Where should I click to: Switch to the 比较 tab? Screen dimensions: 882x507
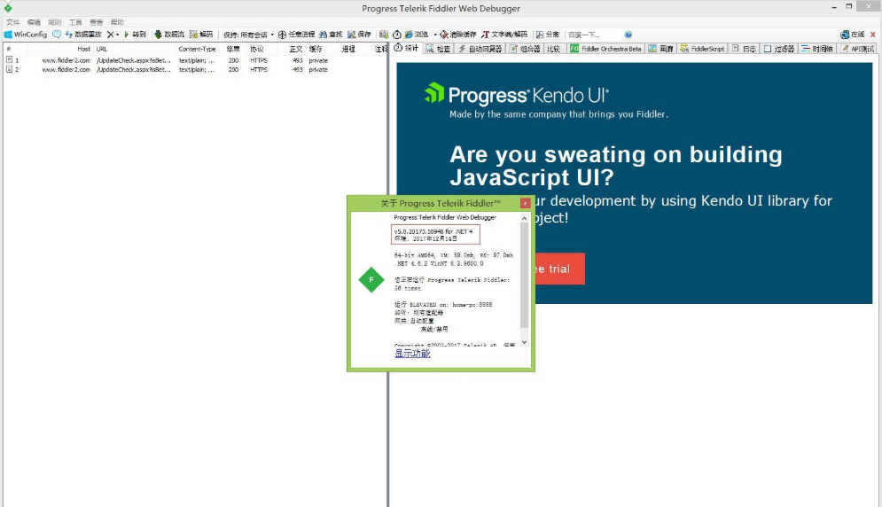coord(554,49)
